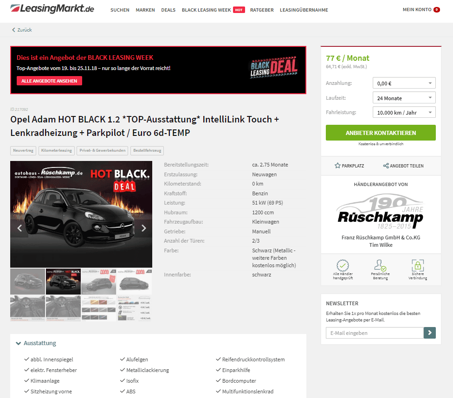Click the E-Mail eingeben newsletter field
453x398 pixels.
pos(375,333)
